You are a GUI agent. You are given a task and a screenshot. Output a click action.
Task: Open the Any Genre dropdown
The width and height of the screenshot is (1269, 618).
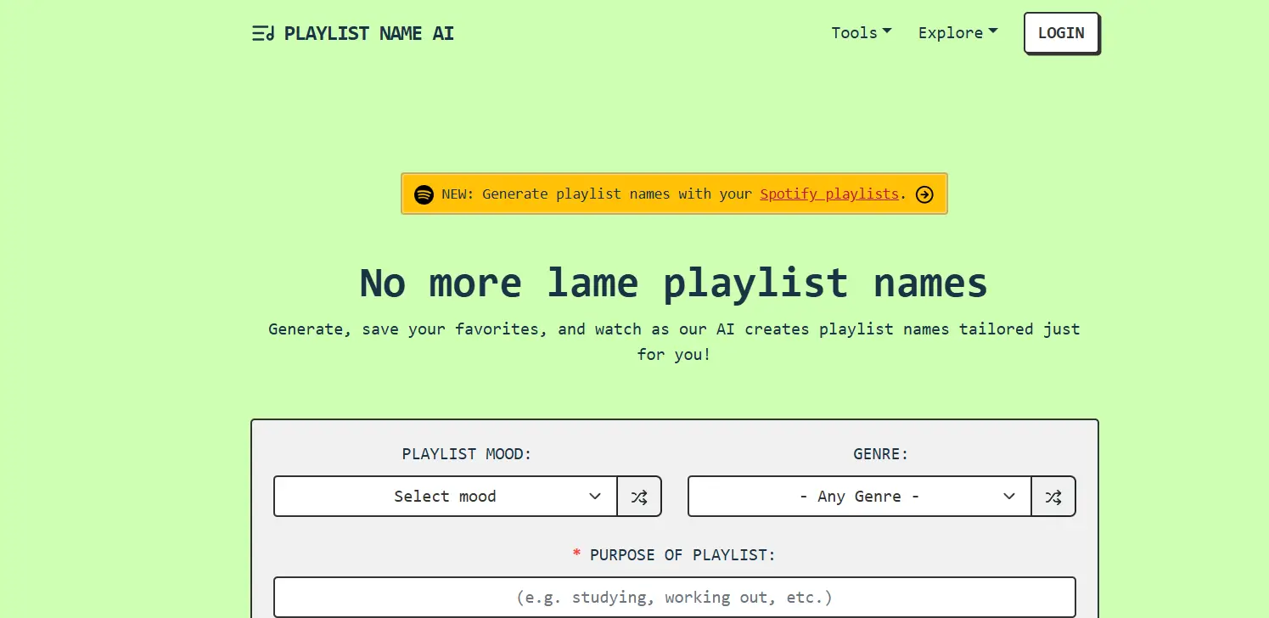[x=858, y=496]
